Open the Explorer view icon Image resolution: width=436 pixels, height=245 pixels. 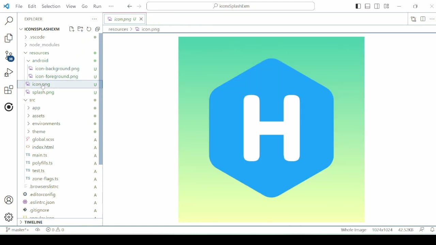click(9, 38)
